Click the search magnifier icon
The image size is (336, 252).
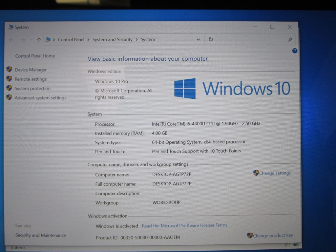(290, 39)
